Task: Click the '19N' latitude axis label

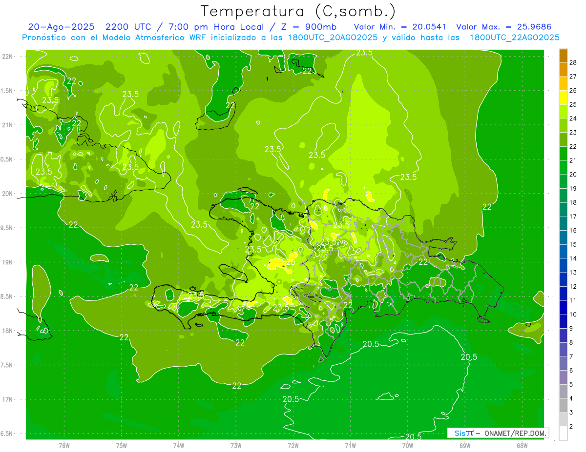Action: tap(7, 262)
